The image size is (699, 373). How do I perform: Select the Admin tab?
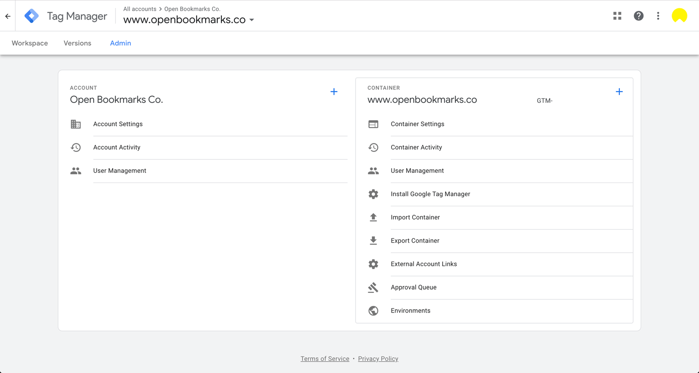pyautogui.click(x=120, y=43)
